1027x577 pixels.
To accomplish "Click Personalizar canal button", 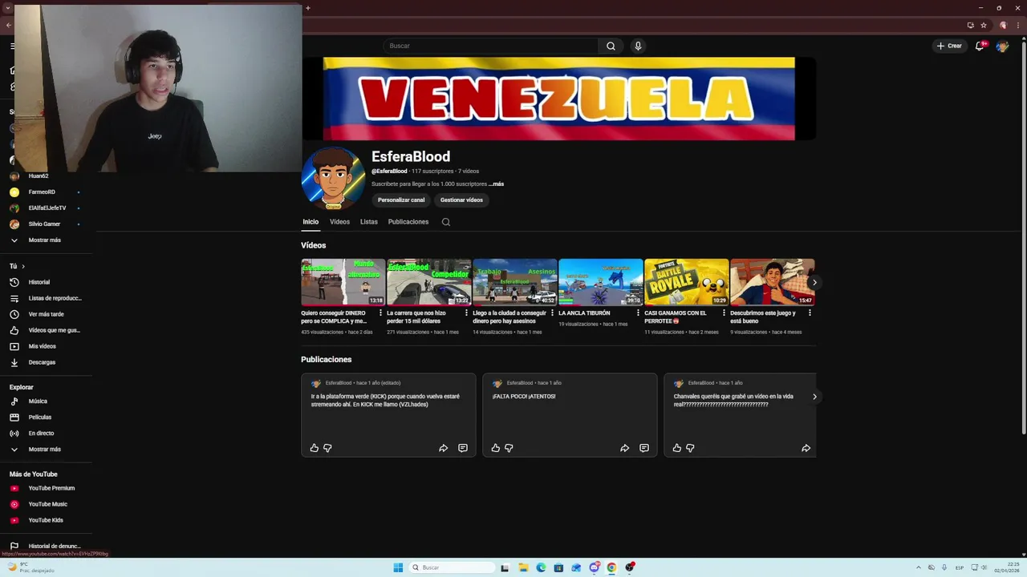I will click(x=401, y=200).
